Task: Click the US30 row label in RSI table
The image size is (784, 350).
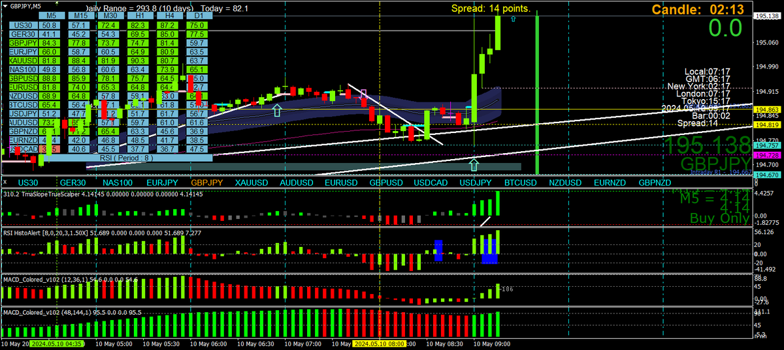Action: coord(24,25)
